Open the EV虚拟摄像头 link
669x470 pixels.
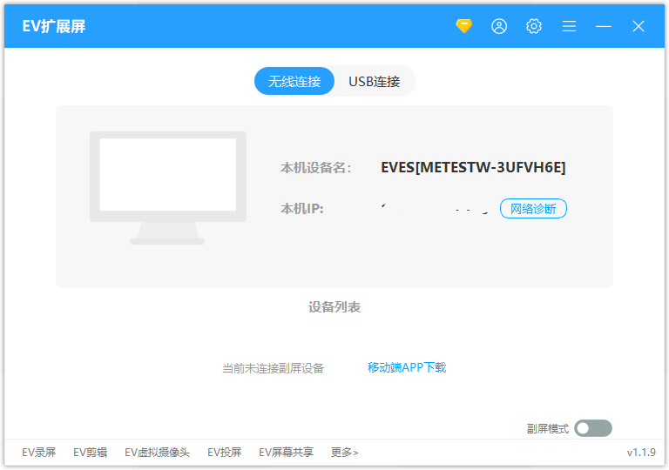click(x=157, y=452)
